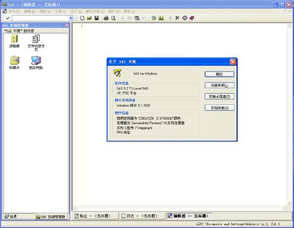Viewport: 294px width, 228px height.
Task: Click the editor scrollbar up arrow
Action: click(x=289, y=26)
